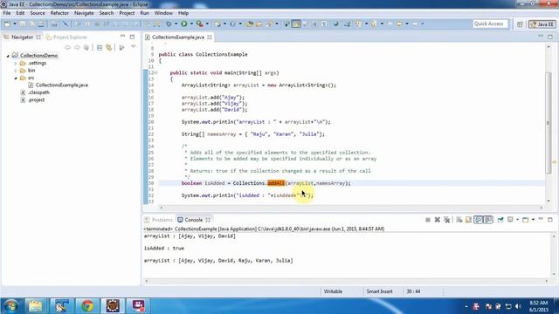This screenshot has height=314, width=559.
Task: Open the New dropdown arrow
Action: [15, 24]
